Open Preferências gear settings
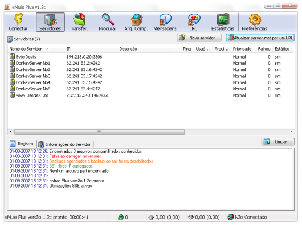The height and width of the screenshot is (225, 302). (255, 22)
